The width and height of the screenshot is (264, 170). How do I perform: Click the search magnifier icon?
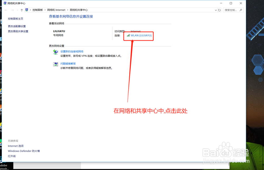pos(241,10)
